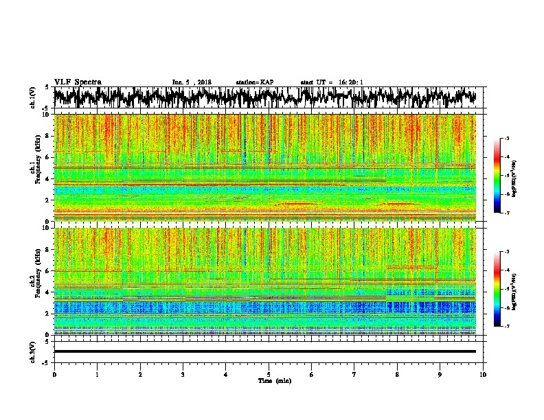Click the red emission near 5.5 min in ch.1
Viewport: 544px width, 420px height.
click(x=299, y=204)
